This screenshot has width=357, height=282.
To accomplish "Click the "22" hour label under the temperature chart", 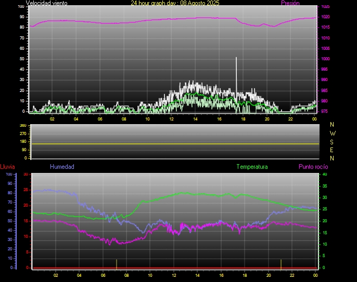I will point(292,275).
